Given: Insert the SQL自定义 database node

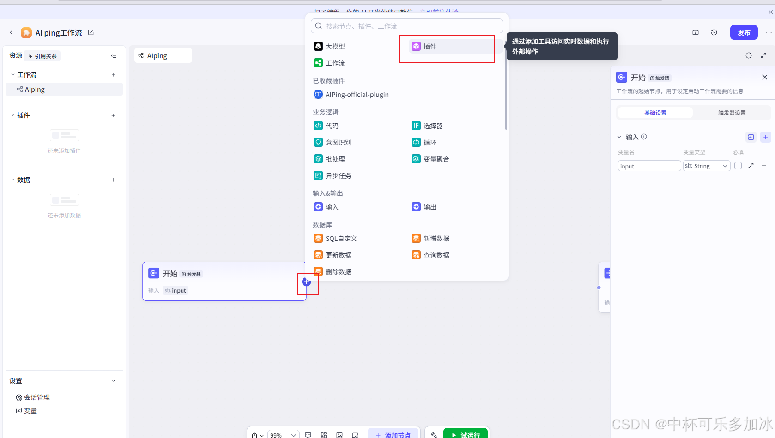Looking at the screenshot, I should (335, 238).
